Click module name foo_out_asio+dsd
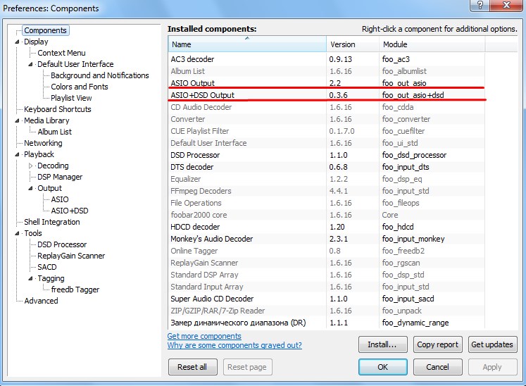Screen dimensions: 526x386 tap(413, 95)
